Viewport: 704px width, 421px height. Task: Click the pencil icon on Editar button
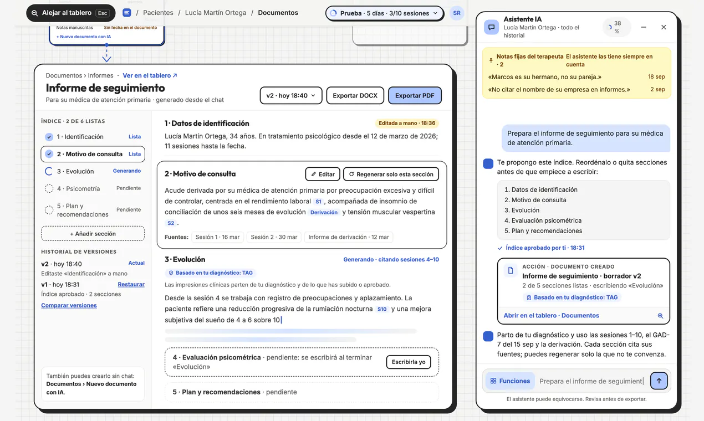(314, 174)
